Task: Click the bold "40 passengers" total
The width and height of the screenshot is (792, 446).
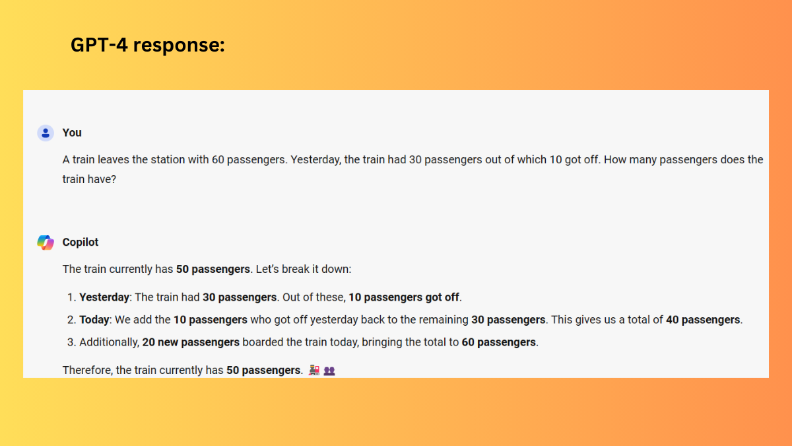Action: 704,320
